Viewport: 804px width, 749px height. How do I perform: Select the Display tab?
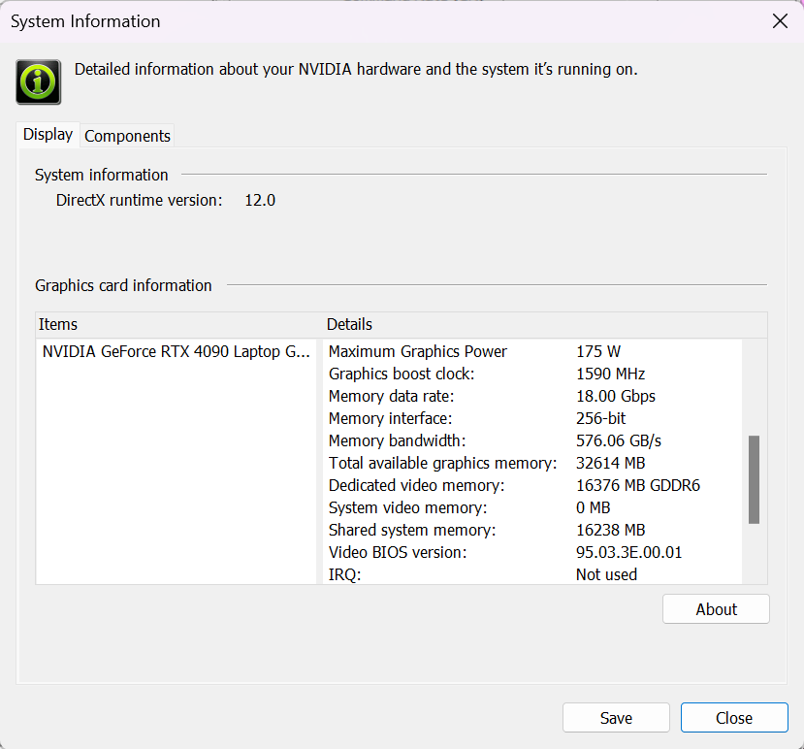click(x=48, y=135)
